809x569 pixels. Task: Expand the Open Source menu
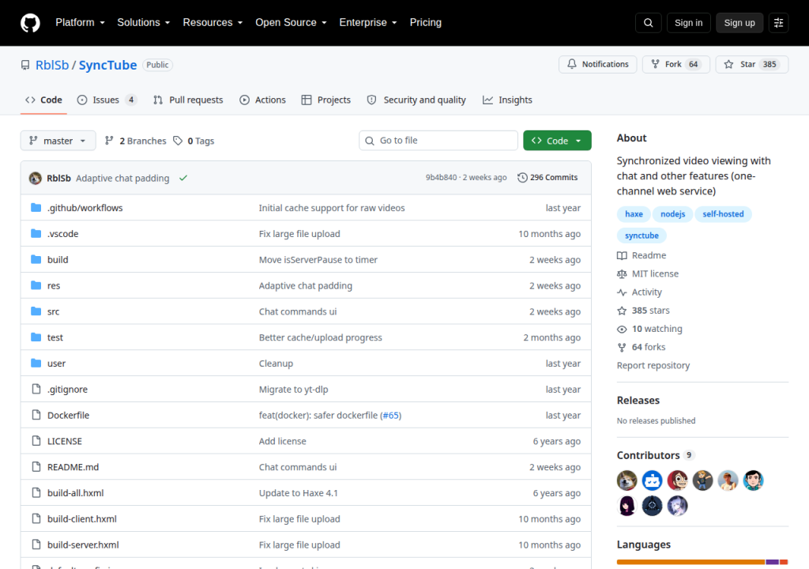point(291,23)
